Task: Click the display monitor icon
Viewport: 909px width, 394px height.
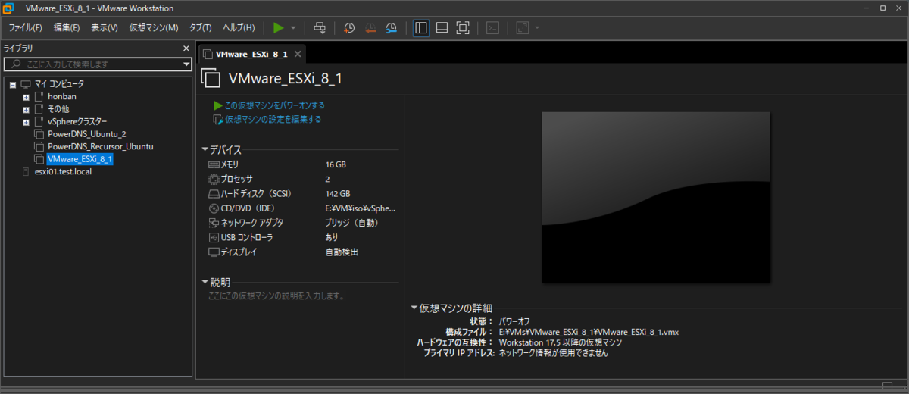Action: click(214, 252)
